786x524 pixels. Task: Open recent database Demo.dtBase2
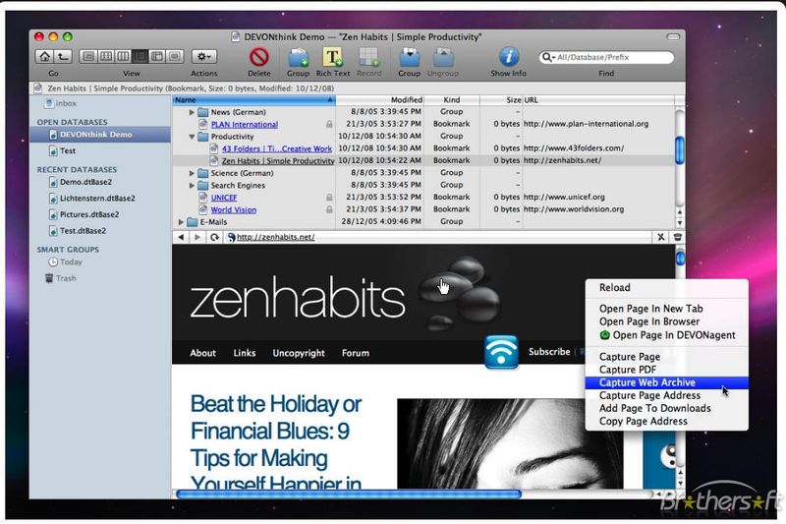click(81, 182)
